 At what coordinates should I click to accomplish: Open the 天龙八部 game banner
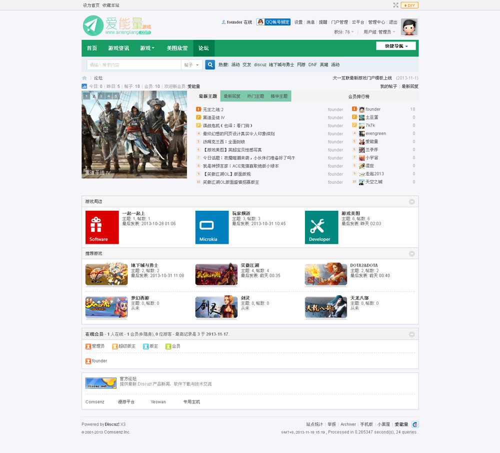click(x=326, y=307)
